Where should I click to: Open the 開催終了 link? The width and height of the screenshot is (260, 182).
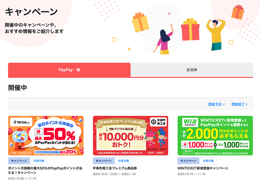coord(239,104)
